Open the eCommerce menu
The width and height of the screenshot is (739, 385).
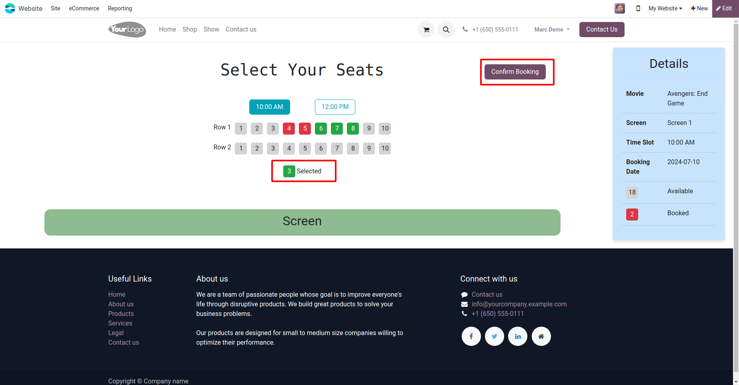tap(84, 8)
